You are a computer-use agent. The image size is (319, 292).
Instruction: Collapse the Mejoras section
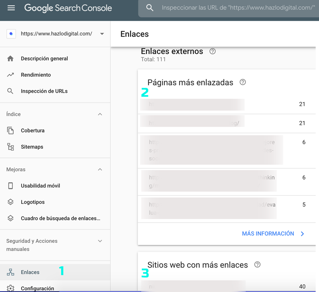click(100, 170)
